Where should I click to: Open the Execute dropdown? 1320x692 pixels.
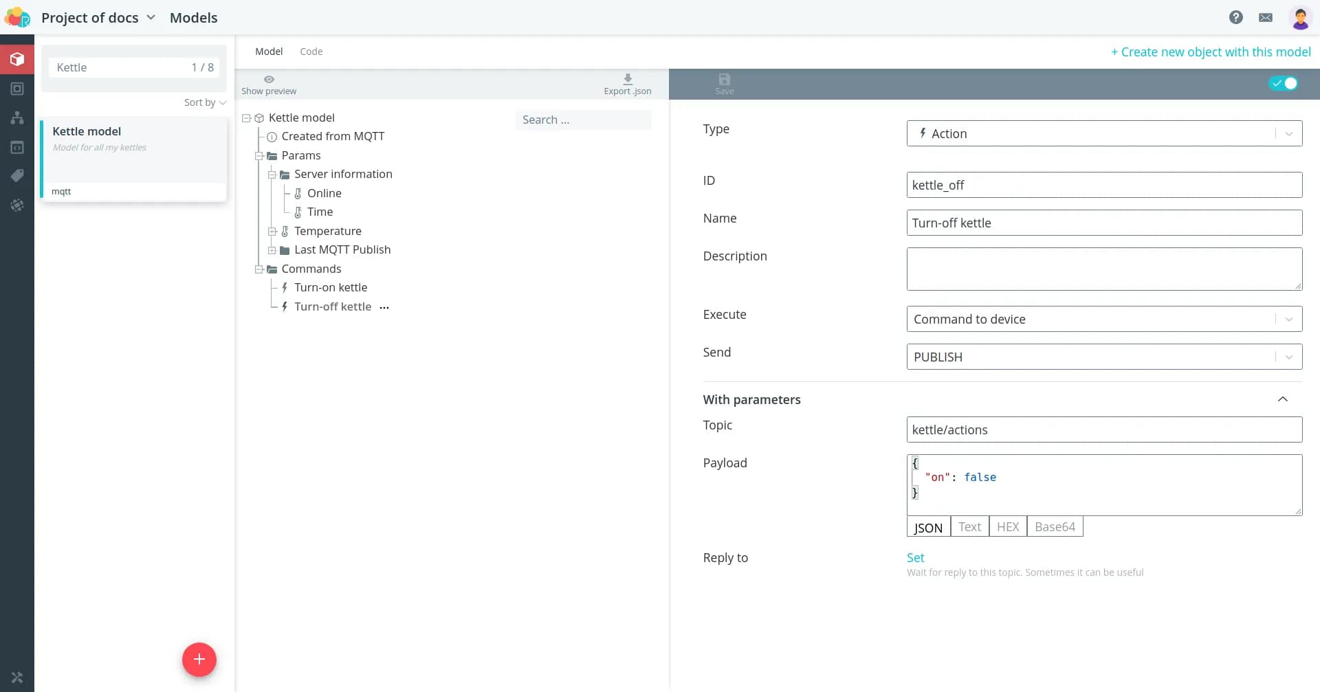click(x=1103, y=320)
